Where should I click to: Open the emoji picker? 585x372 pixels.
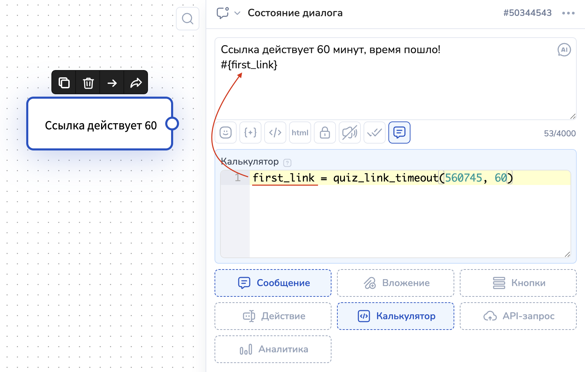(x=226, y=133)
